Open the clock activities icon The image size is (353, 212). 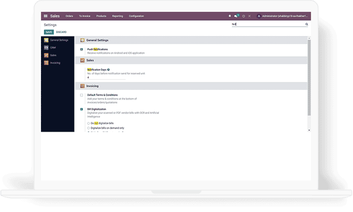pyautogui.click(x=243, y=16)
